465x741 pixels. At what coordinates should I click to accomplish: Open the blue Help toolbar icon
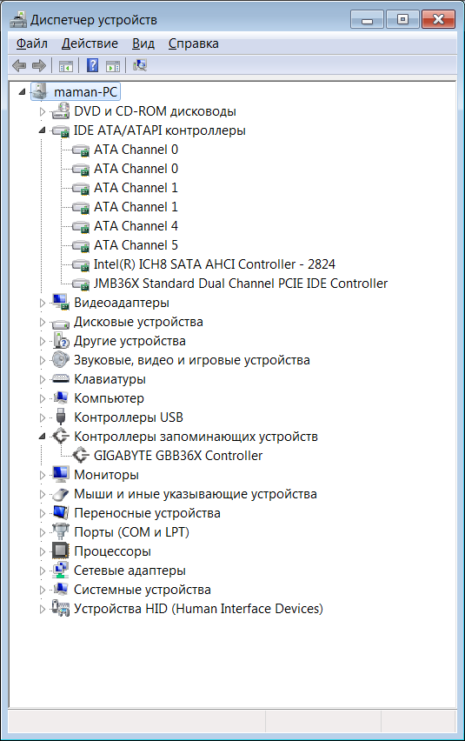(92, 65)
